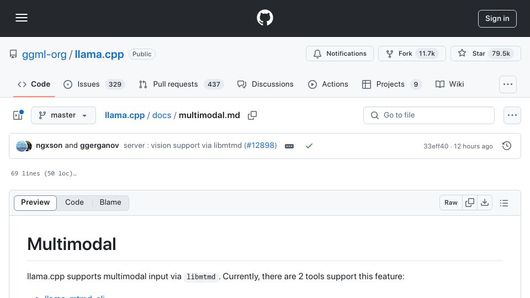The width and height of the screenshot is (530, 298).
Task: Click the libmtmd inline code text
Action: (201, 276)
